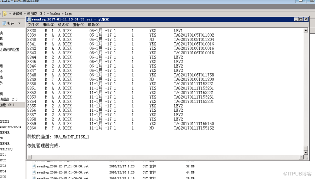This screenshot has height=179, width=315.
Task: Select rmanlog_2016-12-16_01-00-00.out file
Action: (x=62, y=172)
